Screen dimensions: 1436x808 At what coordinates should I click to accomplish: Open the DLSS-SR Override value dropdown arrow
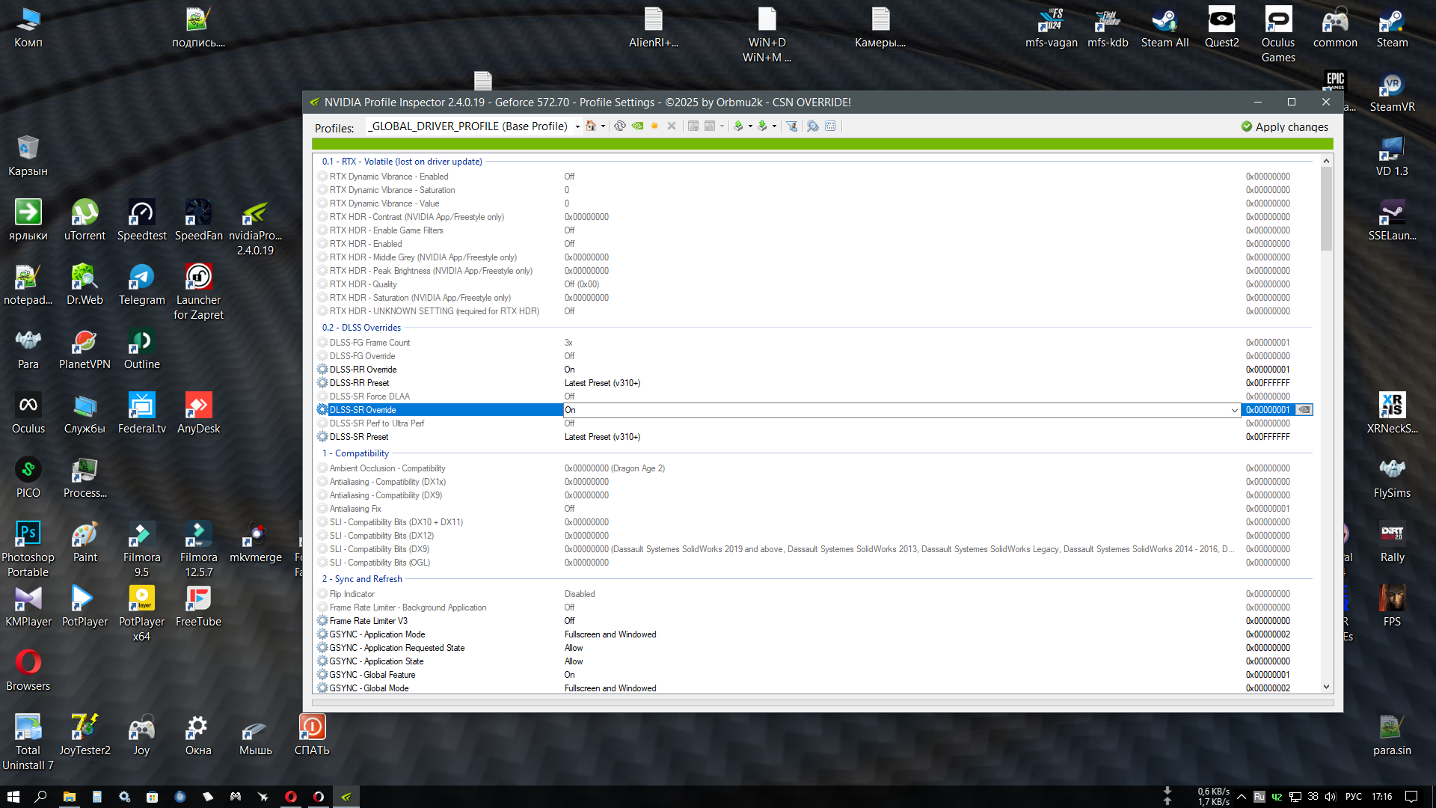point(1234,410)
